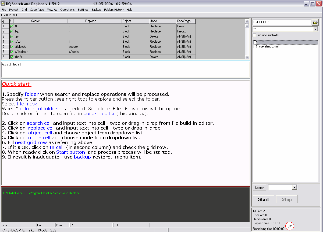323x232 pixels.
Task: Click Mode cell of the <p> row
Action: tap(162, 36)
